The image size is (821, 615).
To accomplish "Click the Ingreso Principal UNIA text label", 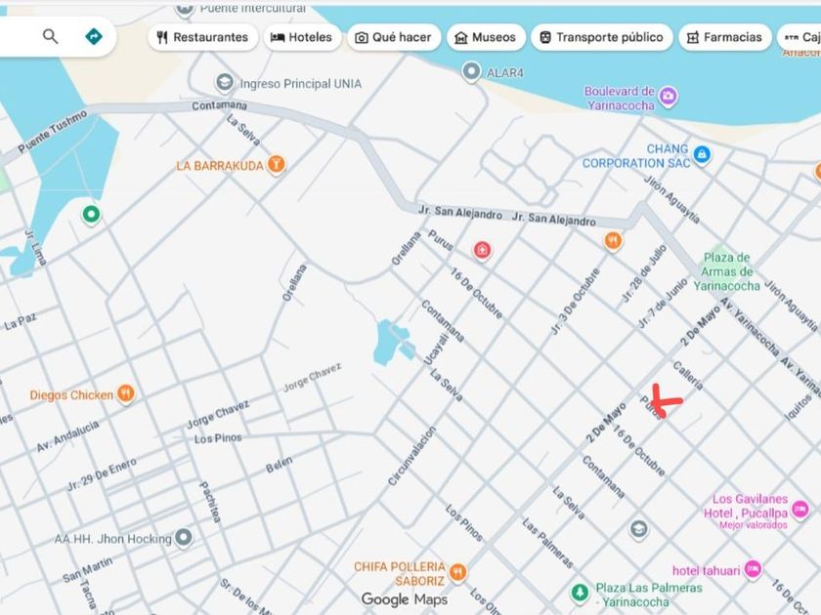I will [x=301, y=84].
